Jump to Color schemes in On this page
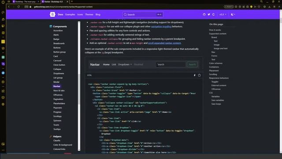This screenshot has height=159, width=282. 215,63
